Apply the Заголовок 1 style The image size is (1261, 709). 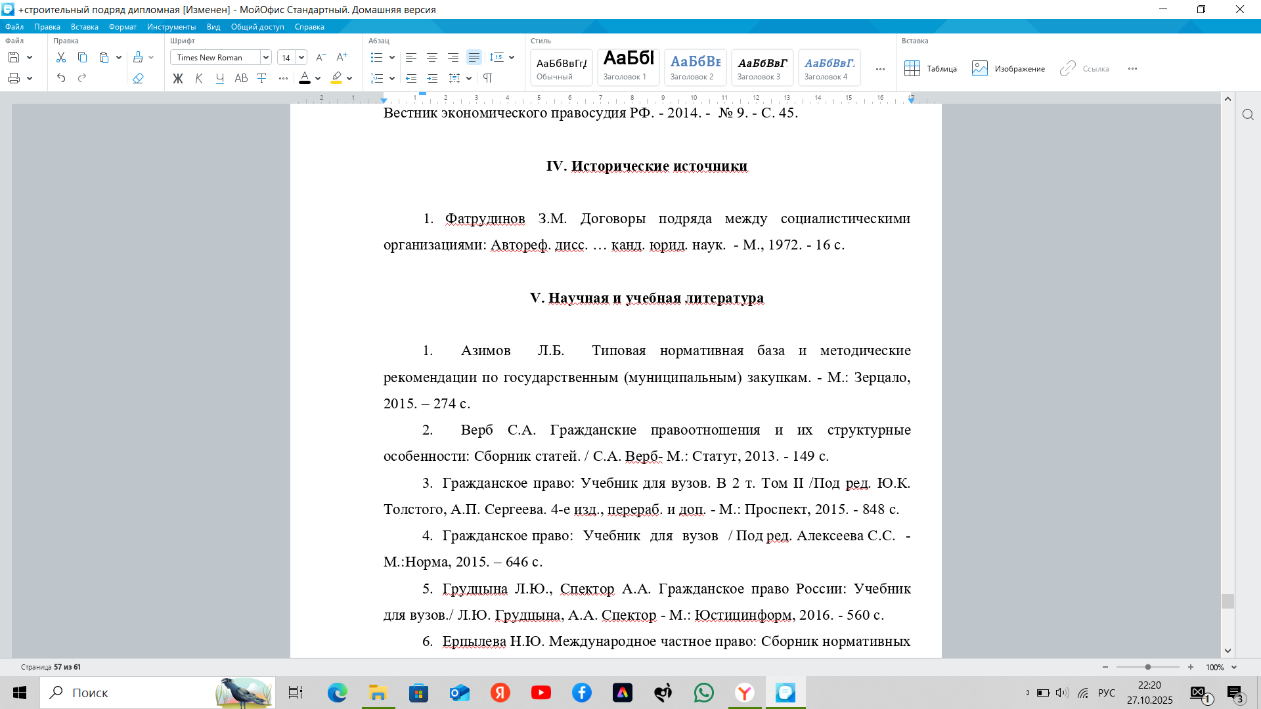click(629, 67)
